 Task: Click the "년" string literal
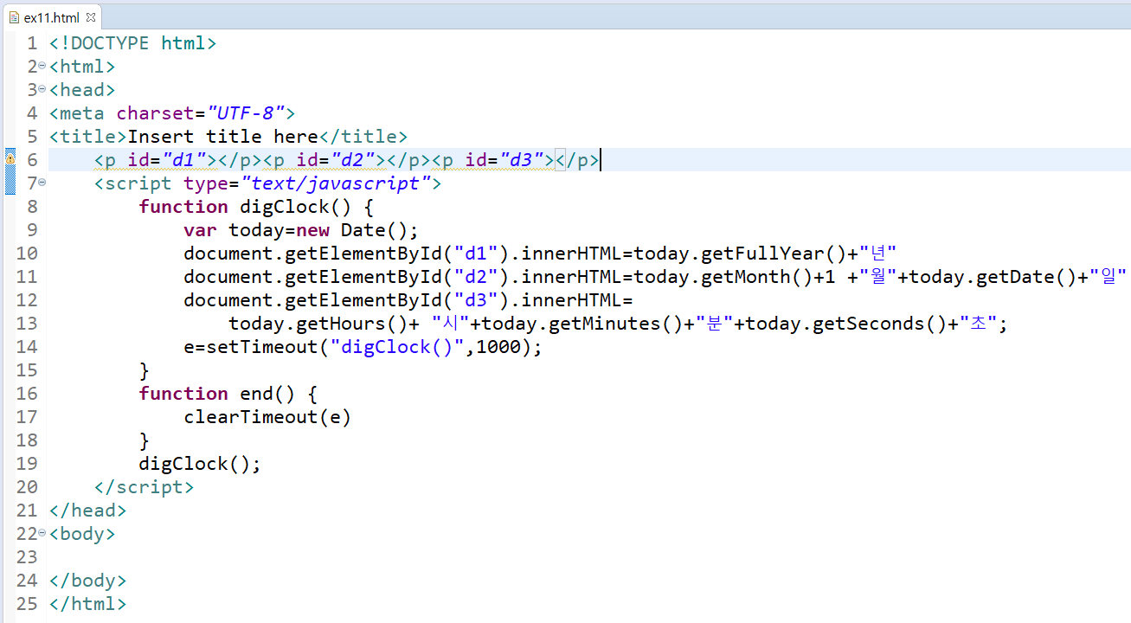point(877,253)
